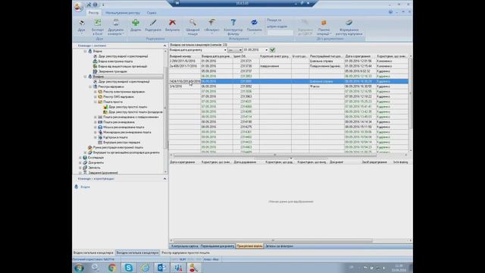Click the Факси cell in the table
The width and height of the screenshot is (485, 273).
click(x=327, y=86)
